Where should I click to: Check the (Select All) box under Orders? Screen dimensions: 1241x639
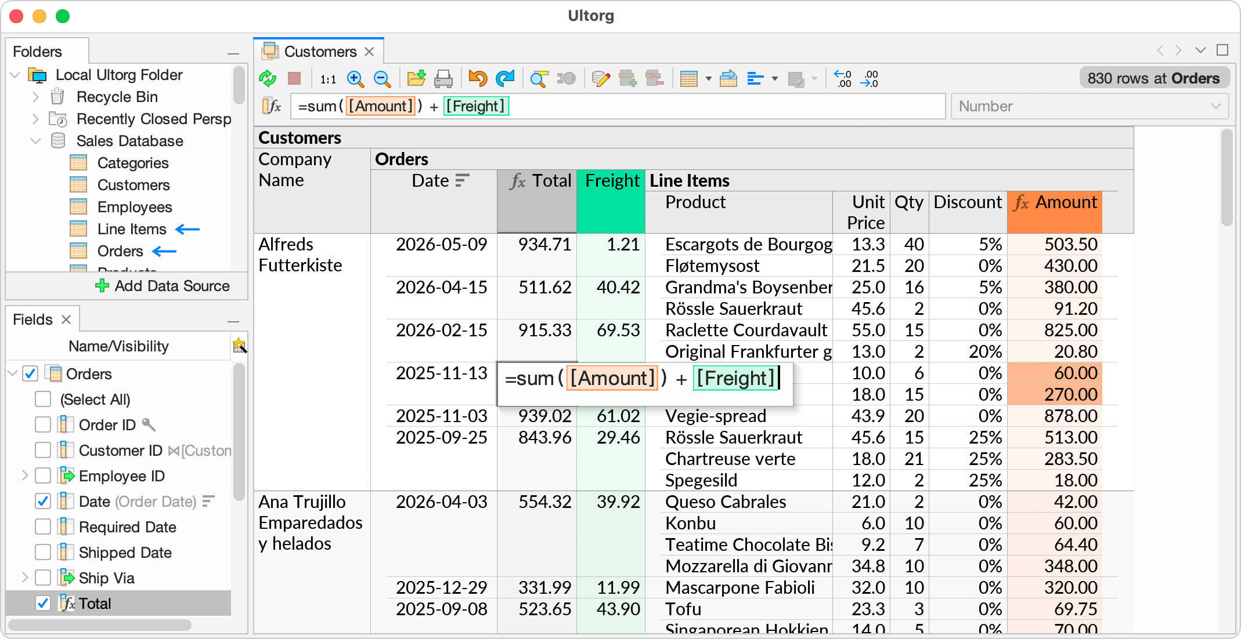tap(42, 399)
